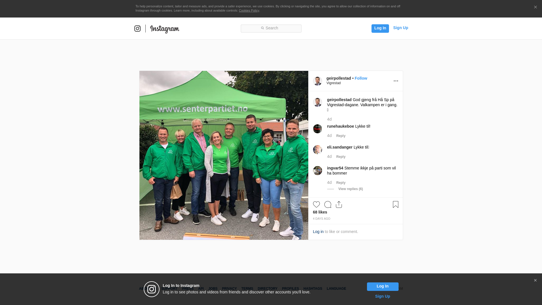Open the runehaukeboe username link
This screenshot has width=542, height=305.
[340, 126]
